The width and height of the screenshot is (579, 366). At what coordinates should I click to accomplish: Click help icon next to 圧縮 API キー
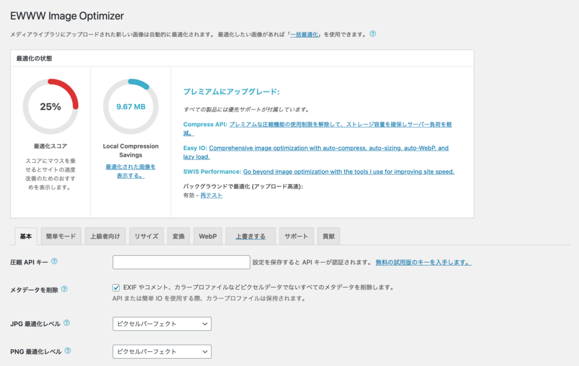[54, 261]
